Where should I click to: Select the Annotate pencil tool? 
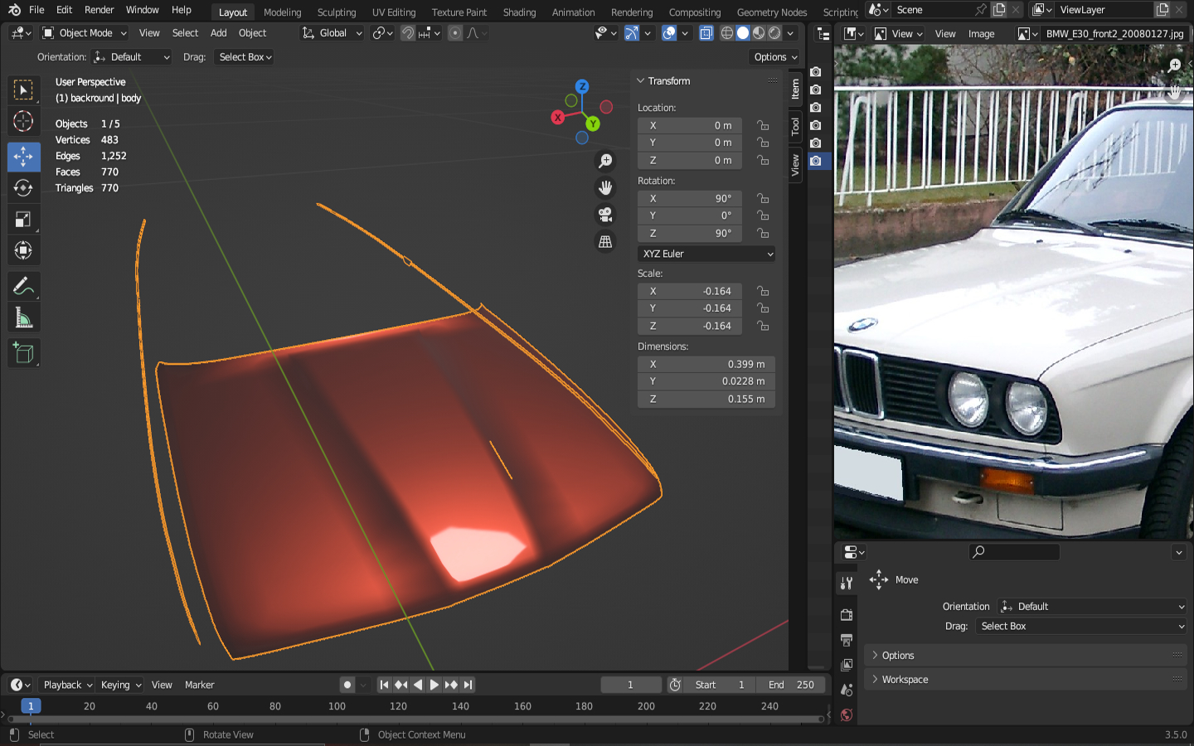(23, 287)
